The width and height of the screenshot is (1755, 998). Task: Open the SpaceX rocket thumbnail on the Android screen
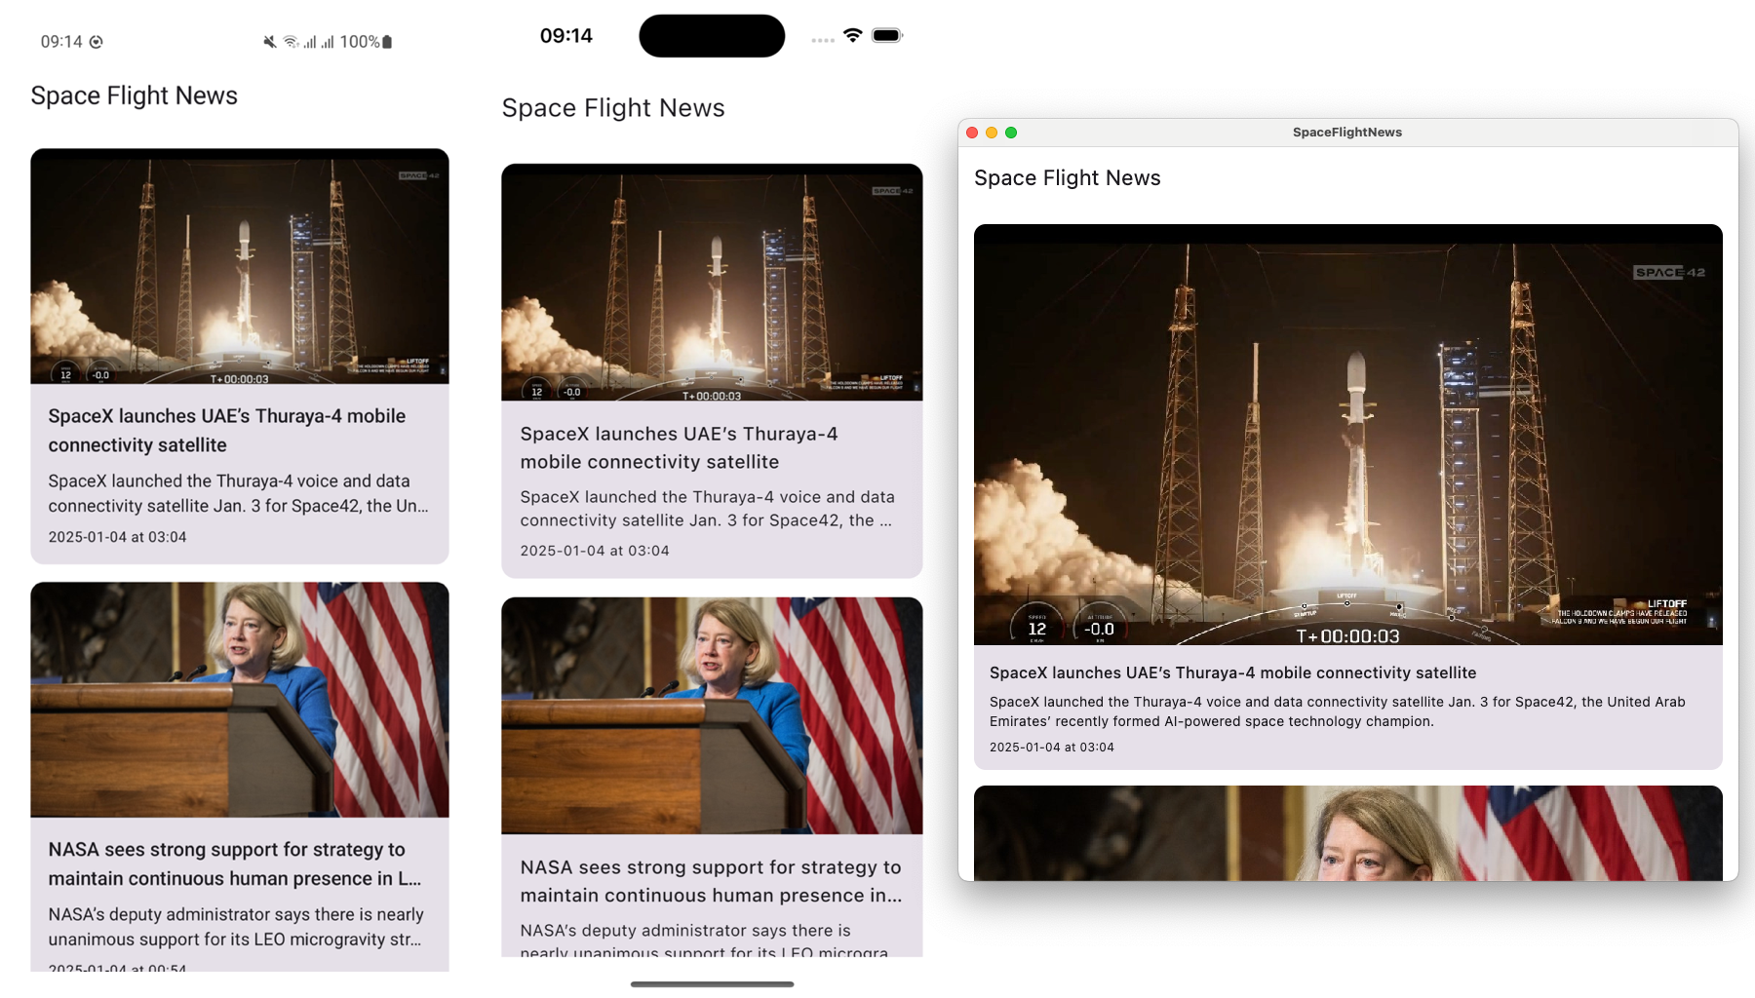(240, 266)
